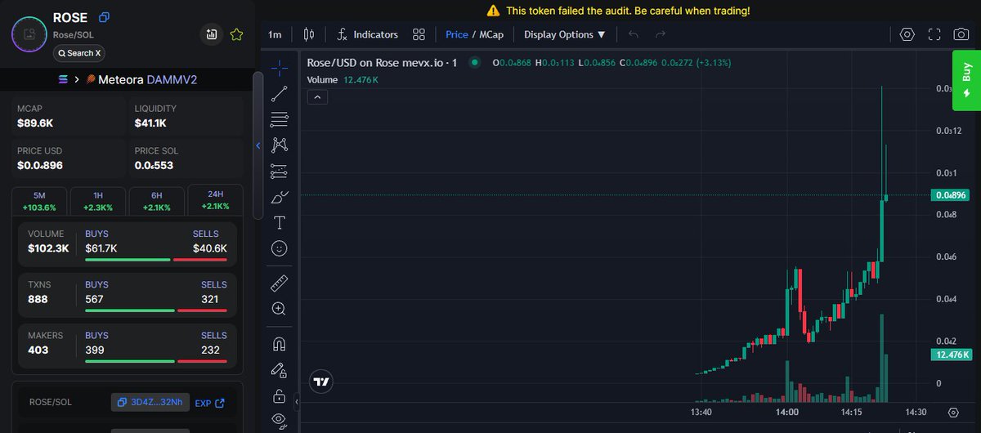Open chart settings hexagon icon

[x=907, y=34]
